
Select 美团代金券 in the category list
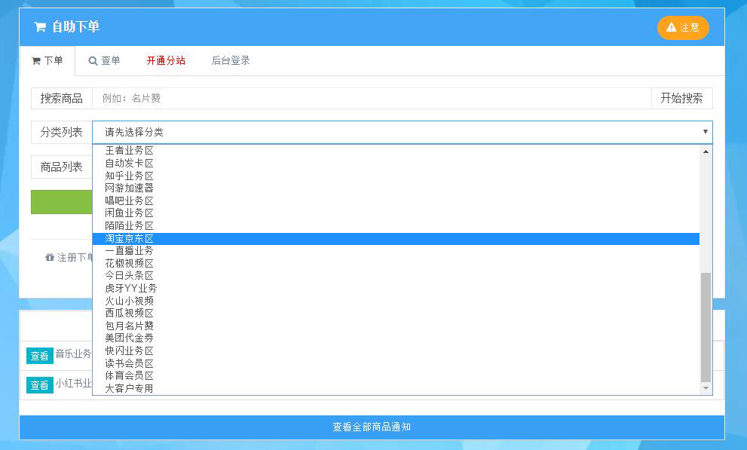click(396, 338)
